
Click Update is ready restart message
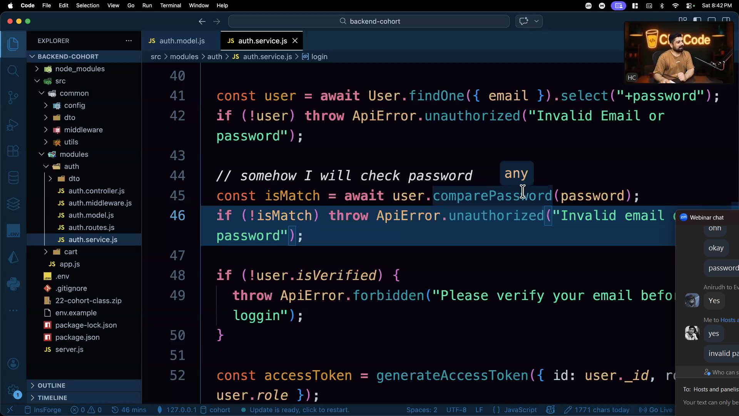pos(299,410)
